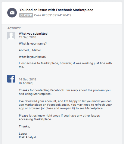Click the gray user silhouette avatar
The image size is (124, 144).
11,36
